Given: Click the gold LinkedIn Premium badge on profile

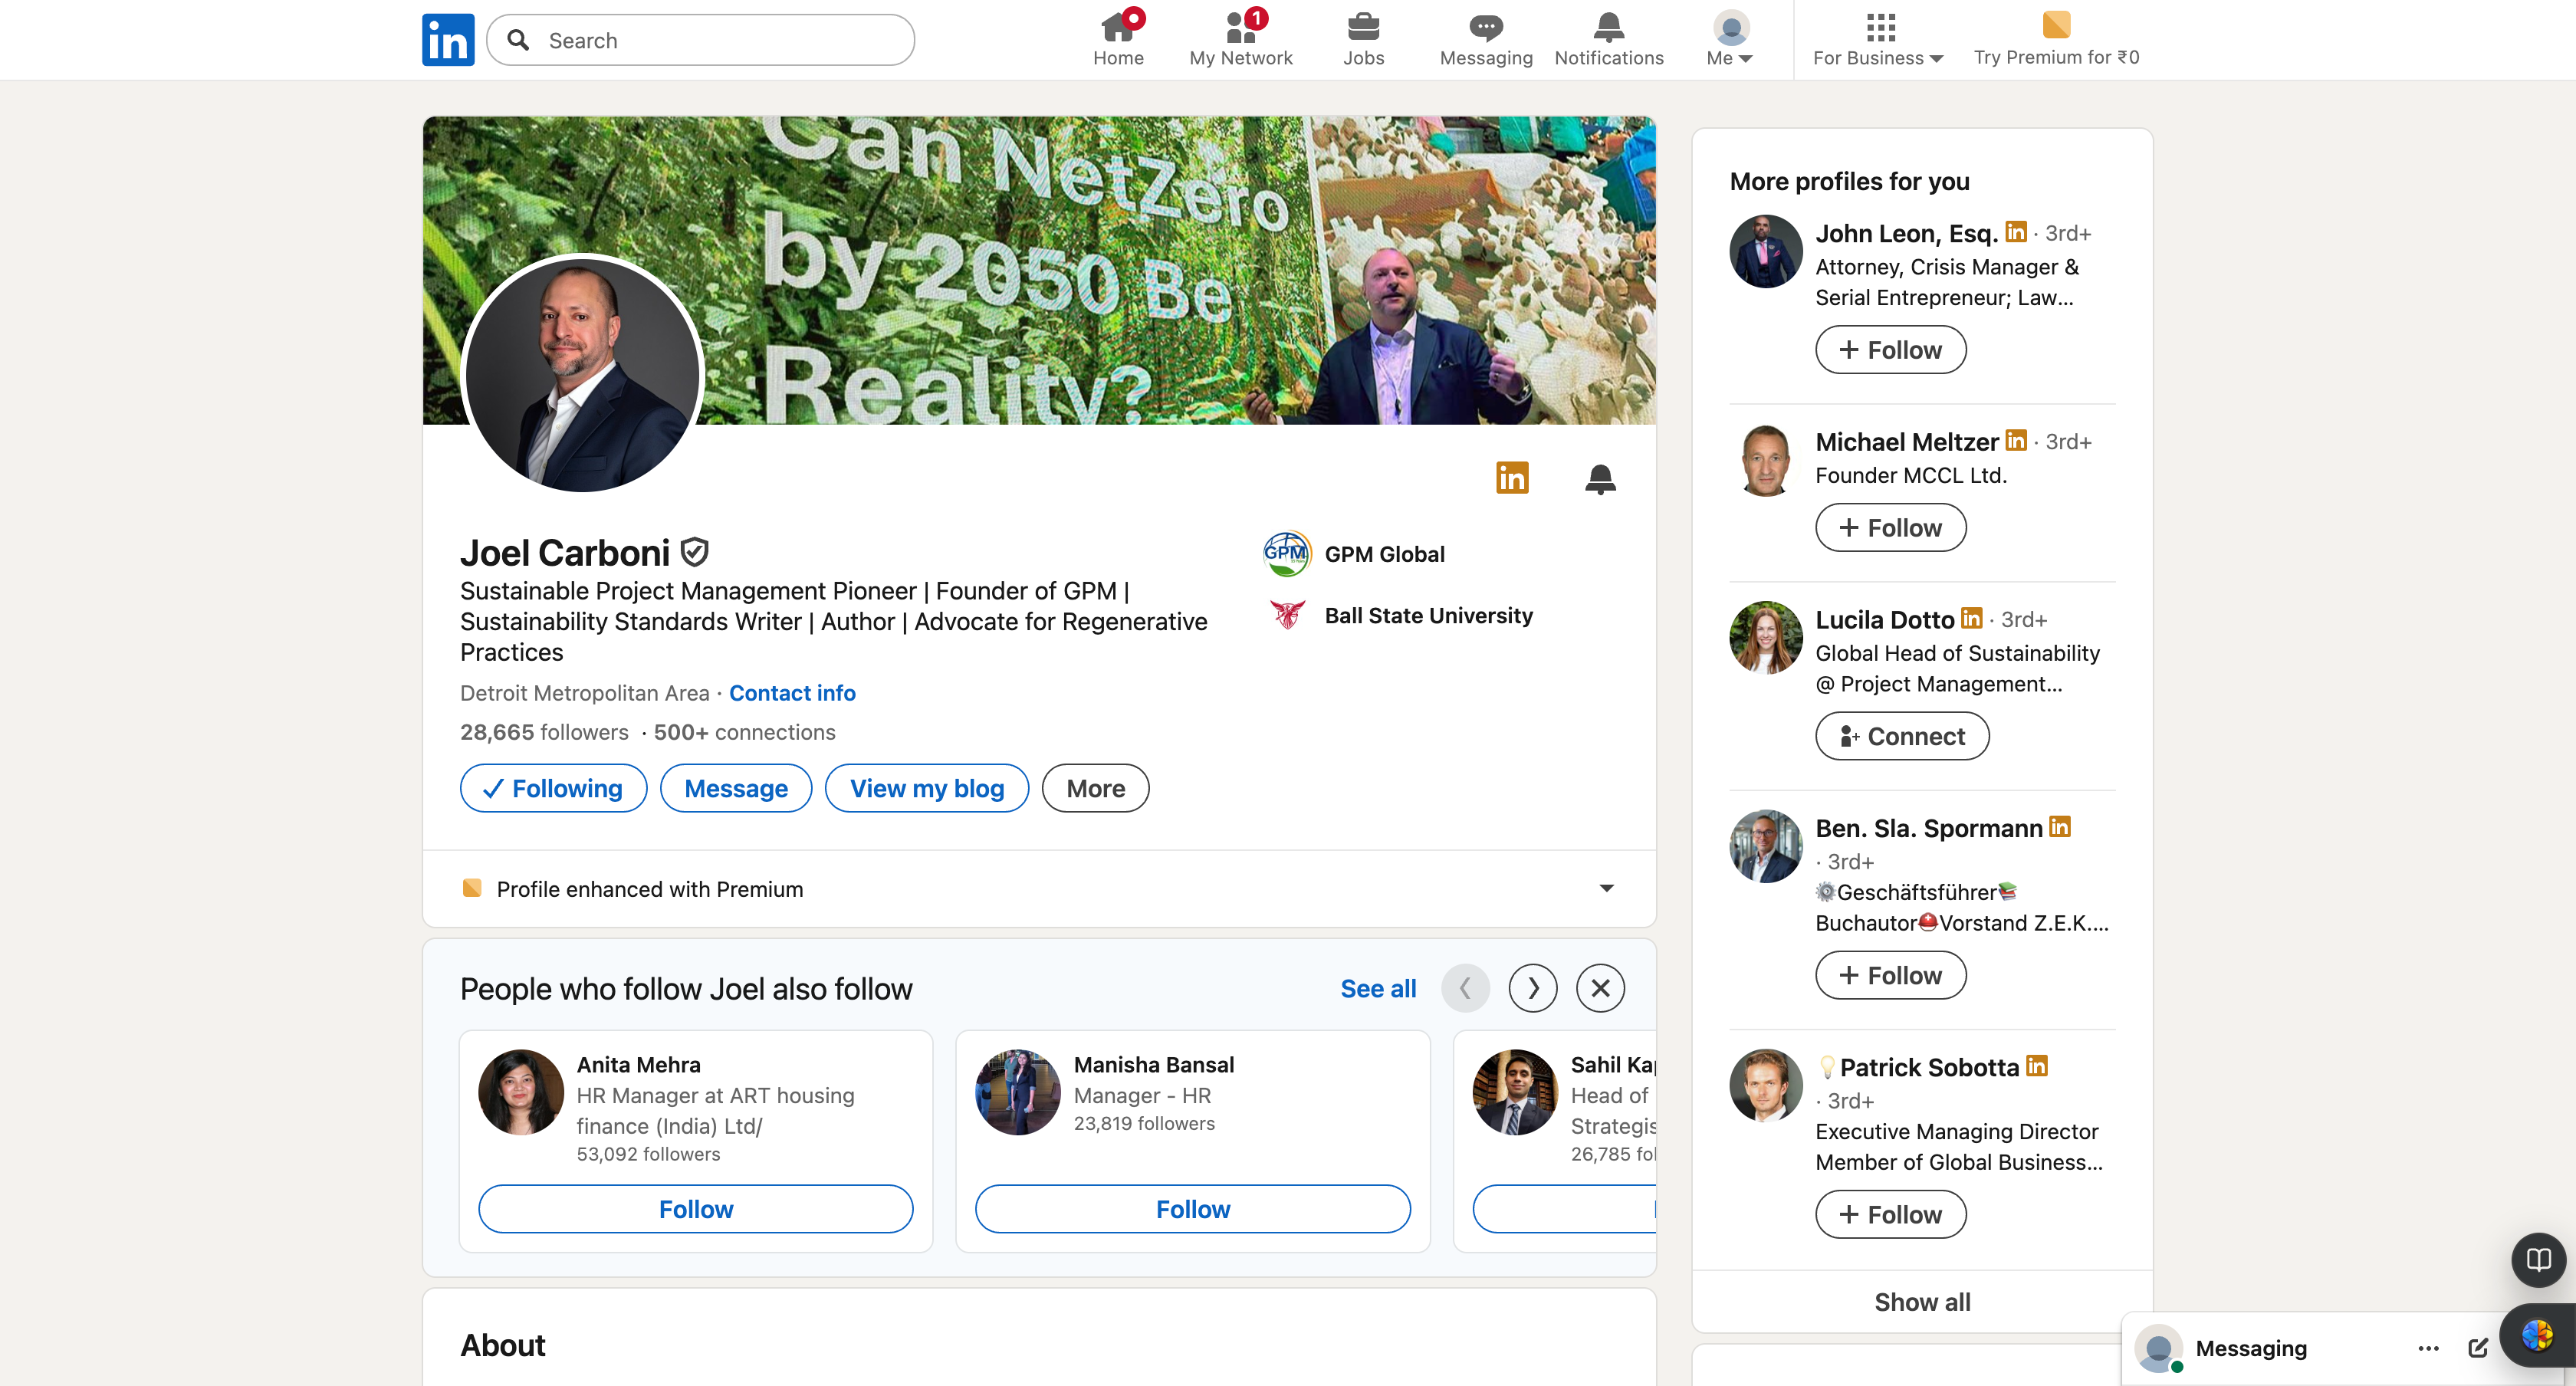Looking at the screenshot, I should click(x=1511, y=478).
